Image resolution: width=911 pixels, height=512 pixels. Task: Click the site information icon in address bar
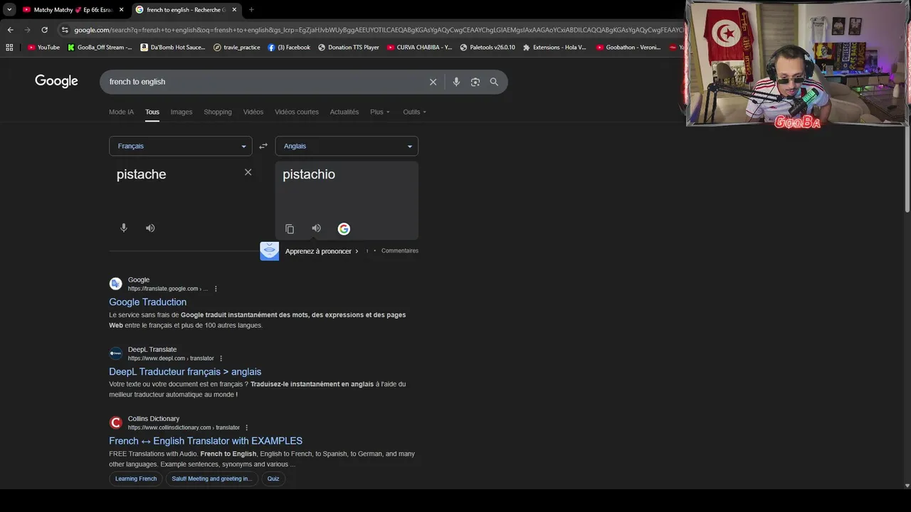[65, 30]
